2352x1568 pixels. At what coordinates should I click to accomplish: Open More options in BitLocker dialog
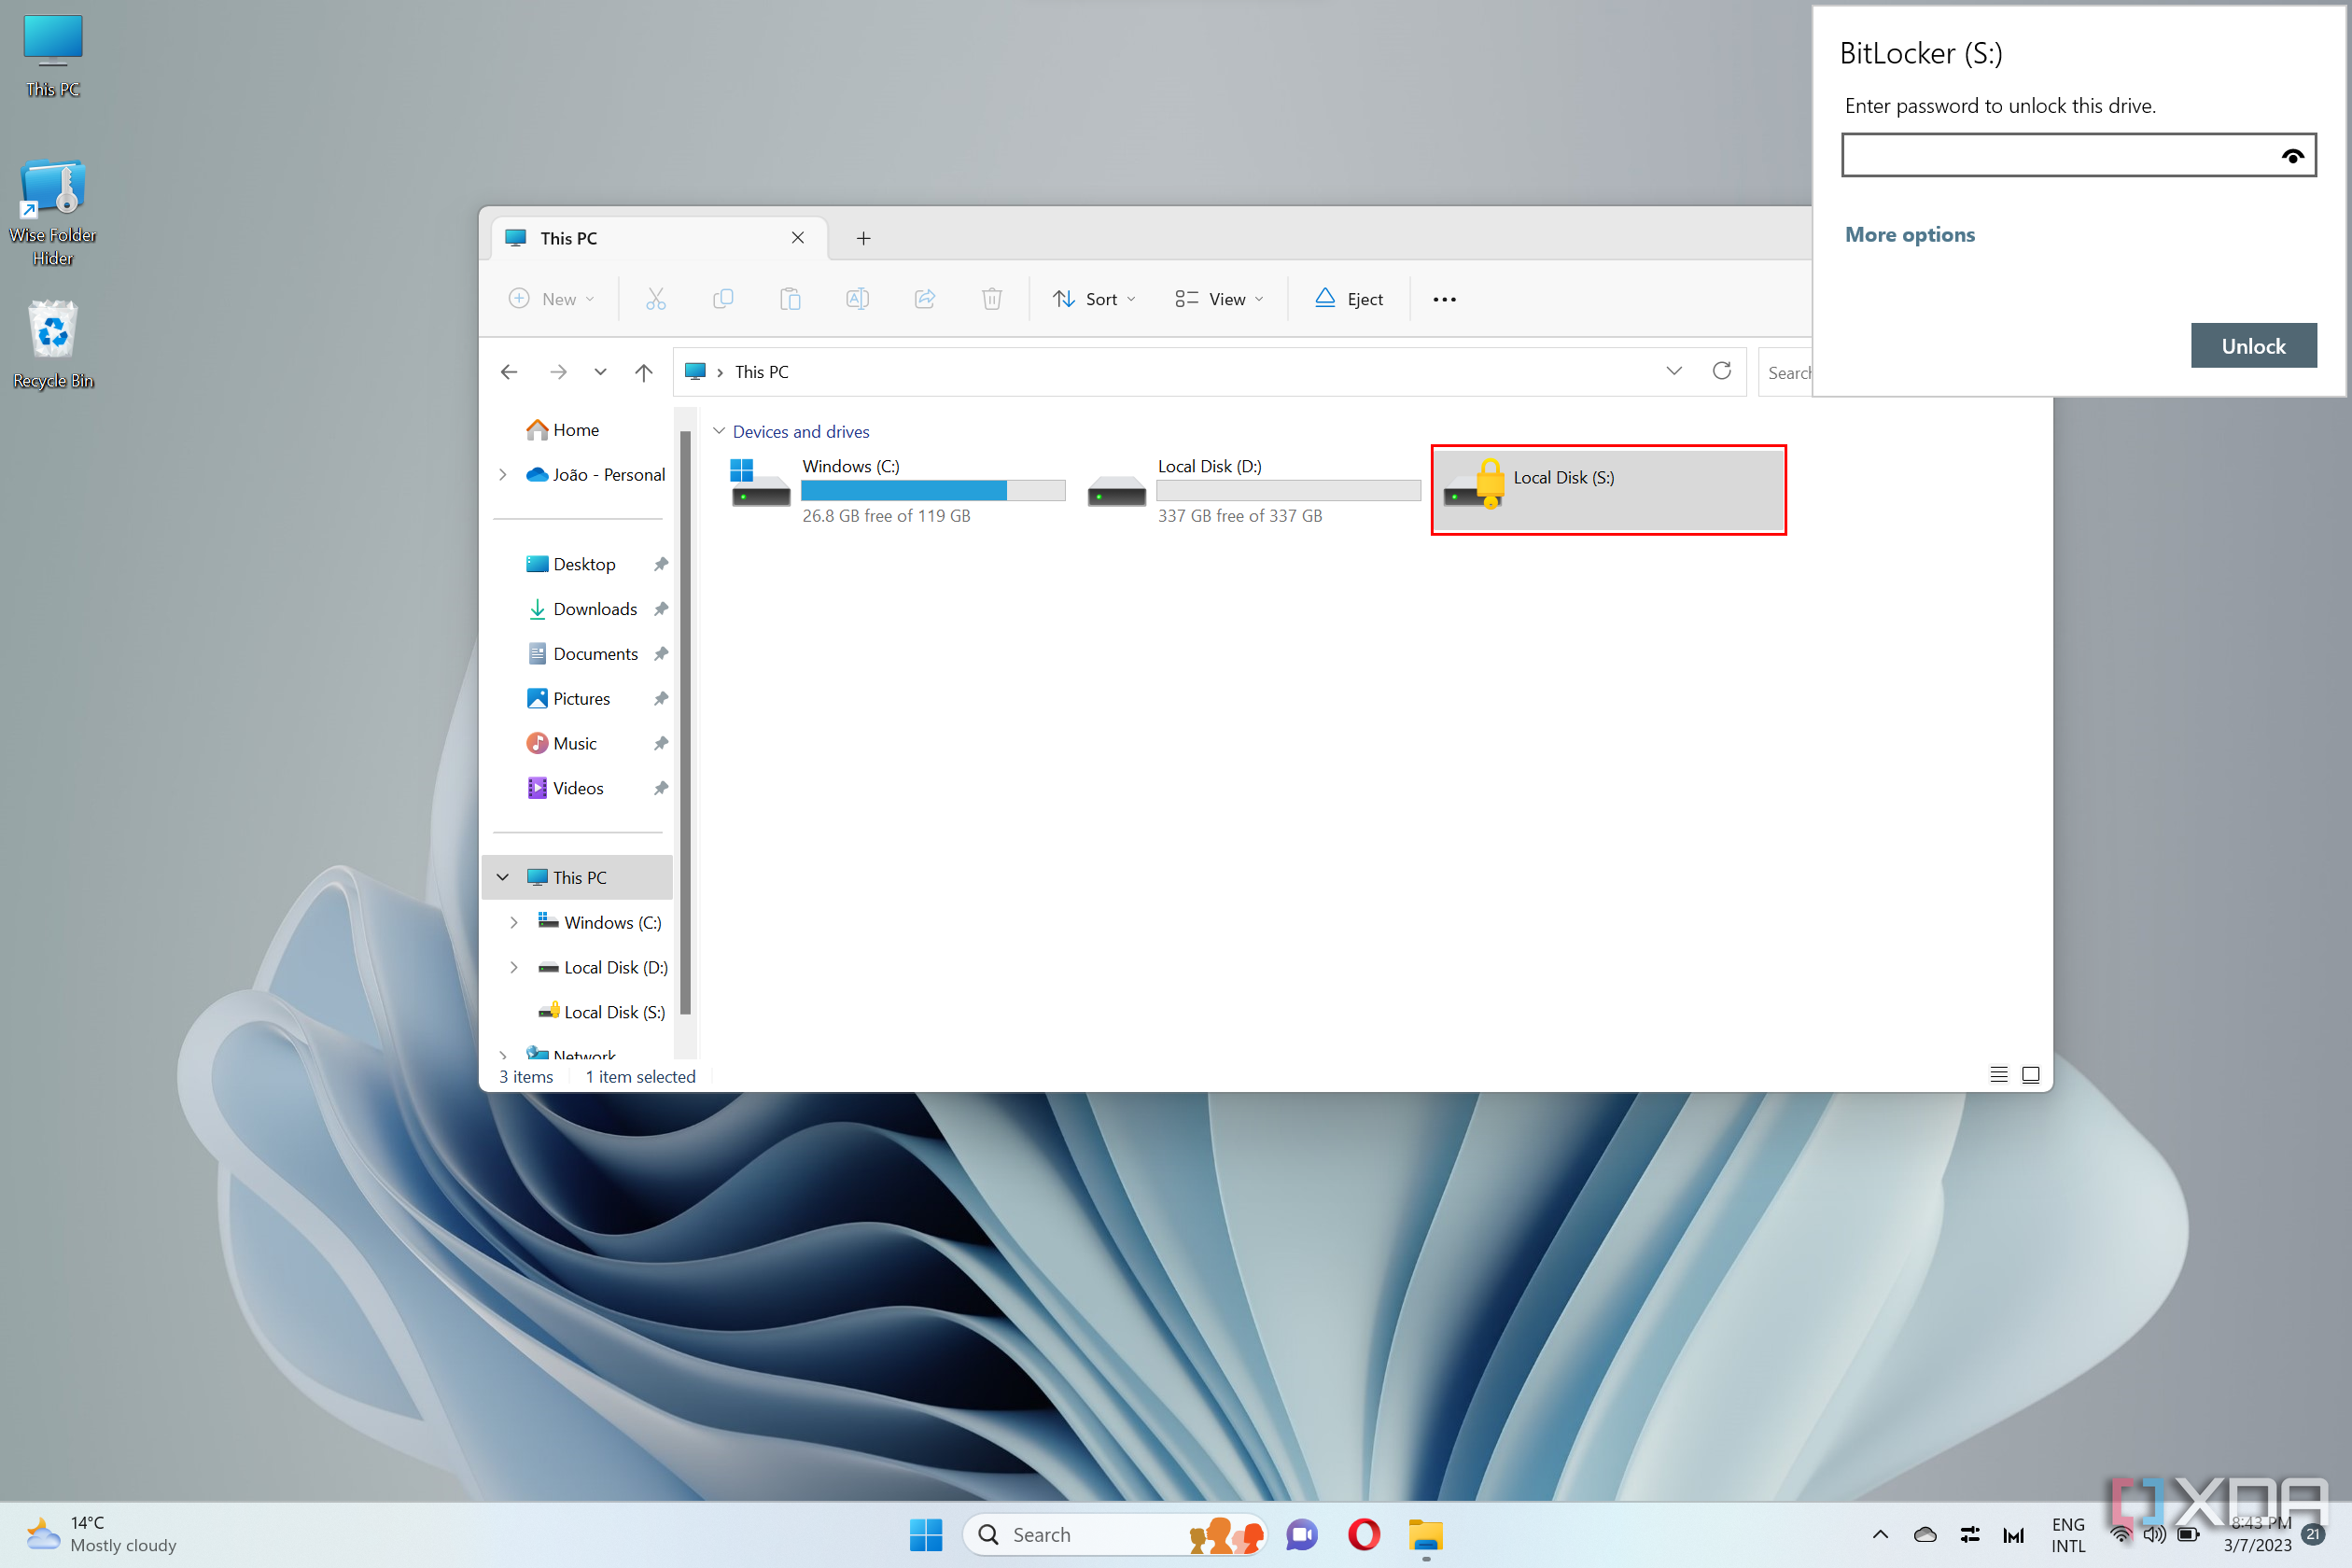tap(1910, 232)
